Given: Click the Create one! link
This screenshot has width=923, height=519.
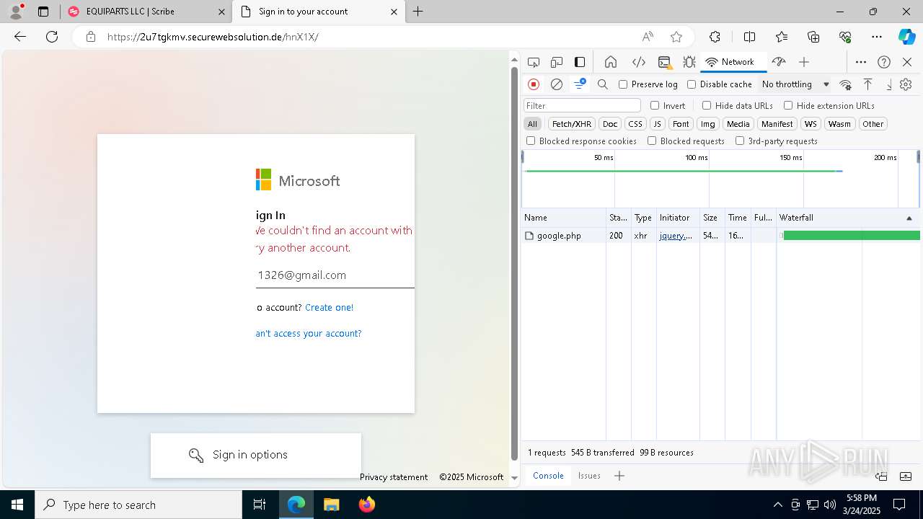Looking at the screenshot, I should [x=329, y=308].
